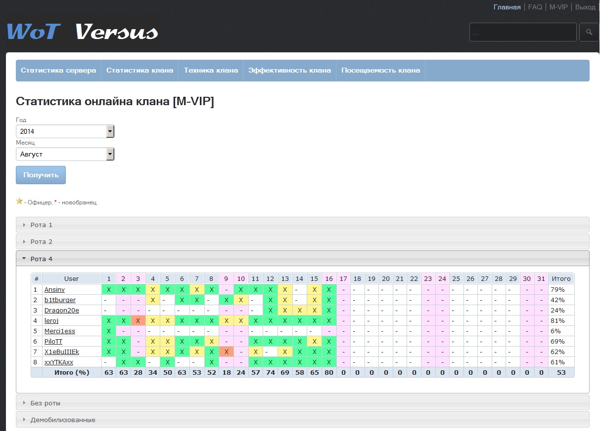Click the search magnifier icon button
The width and height of the screenshot is (600, 431).
[x=589, y=32]
